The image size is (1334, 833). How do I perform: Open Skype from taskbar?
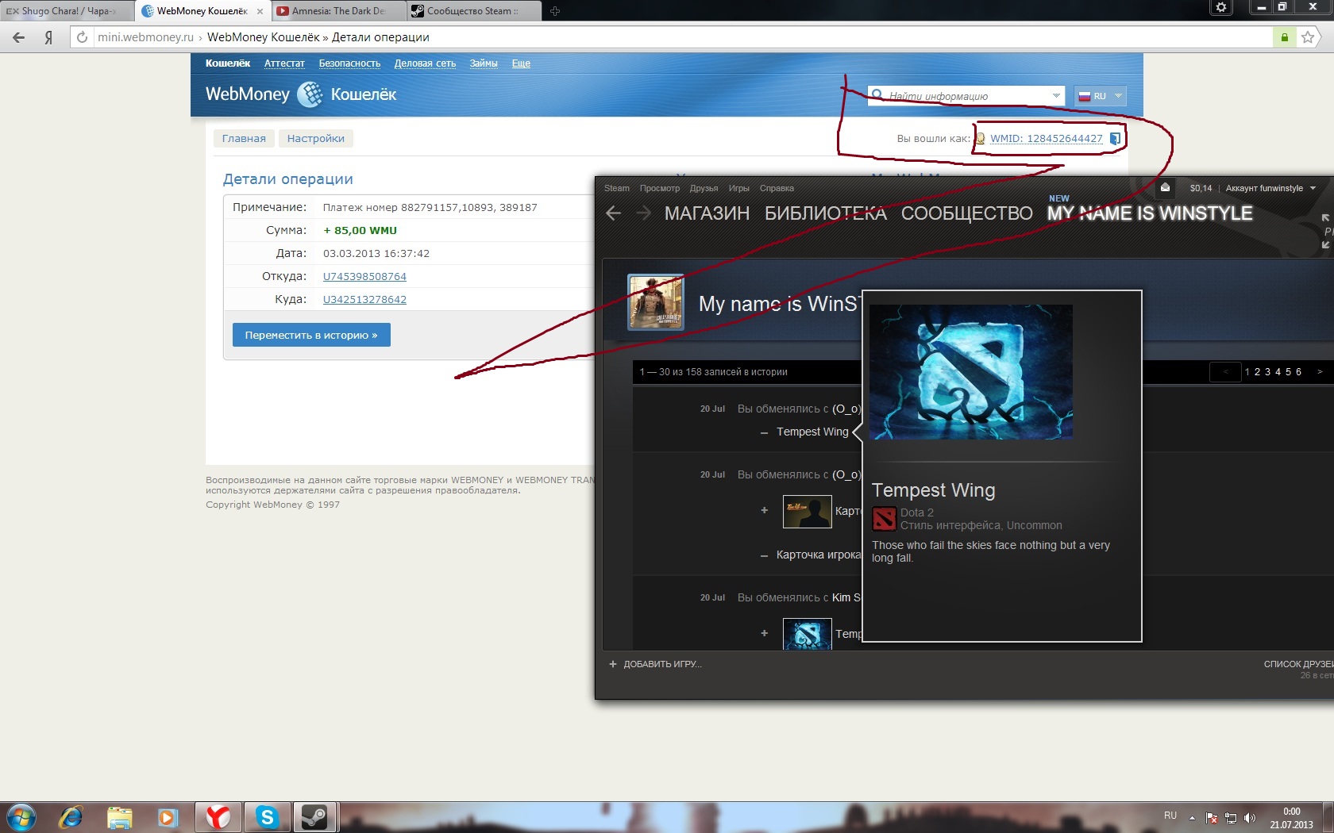[x=267, y=817]
